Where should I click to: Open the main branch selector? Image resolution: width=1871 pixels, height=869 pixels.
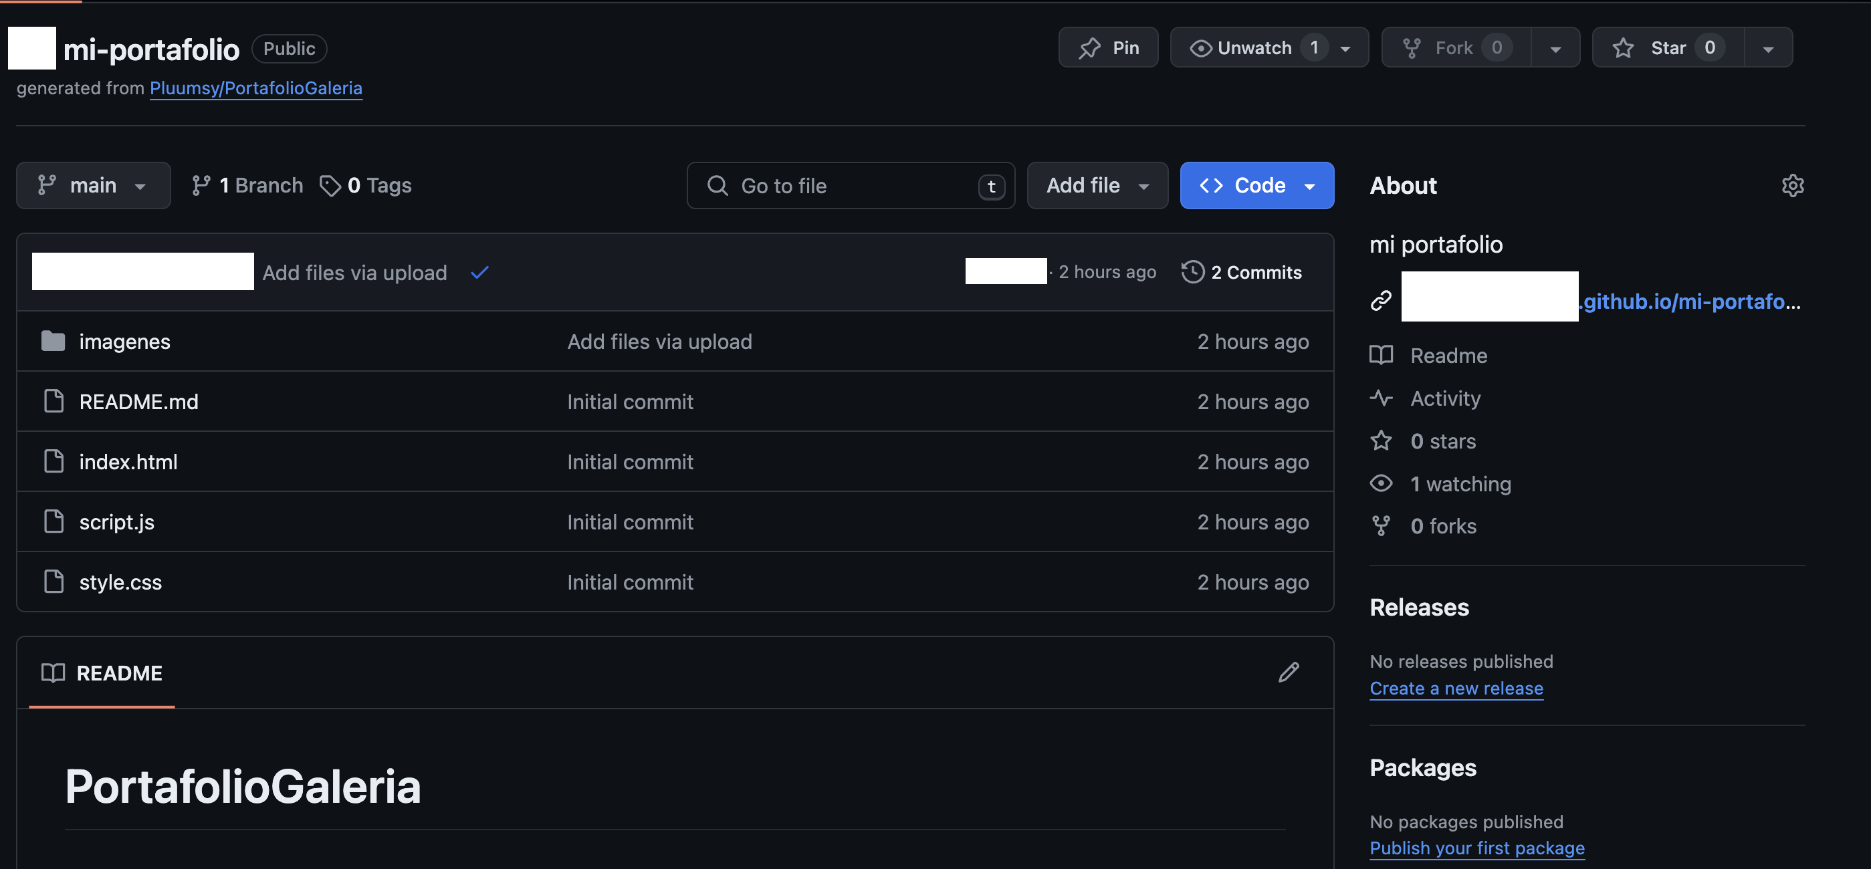tap(93, 186)
